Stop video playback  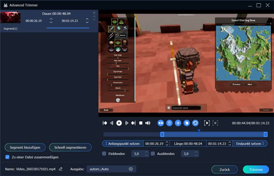tap(140, 123)
